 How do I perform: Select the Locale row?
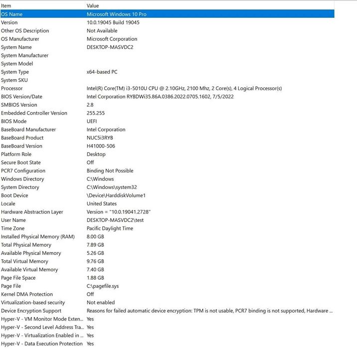pos(168,203)
